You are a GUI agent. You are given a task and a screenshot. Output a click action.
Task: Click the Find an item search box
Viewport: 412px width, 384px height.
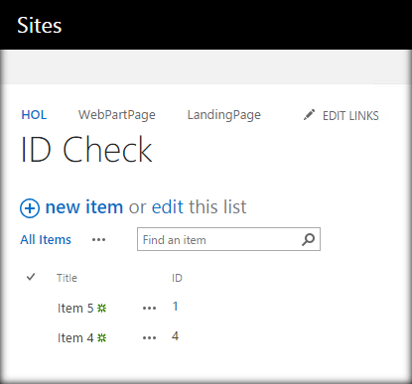(228, 239)
